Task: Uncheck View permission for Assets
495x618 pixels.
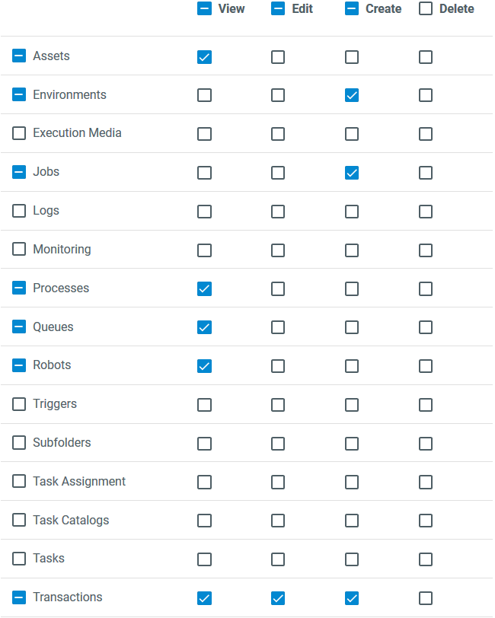Action: (204, 57)
